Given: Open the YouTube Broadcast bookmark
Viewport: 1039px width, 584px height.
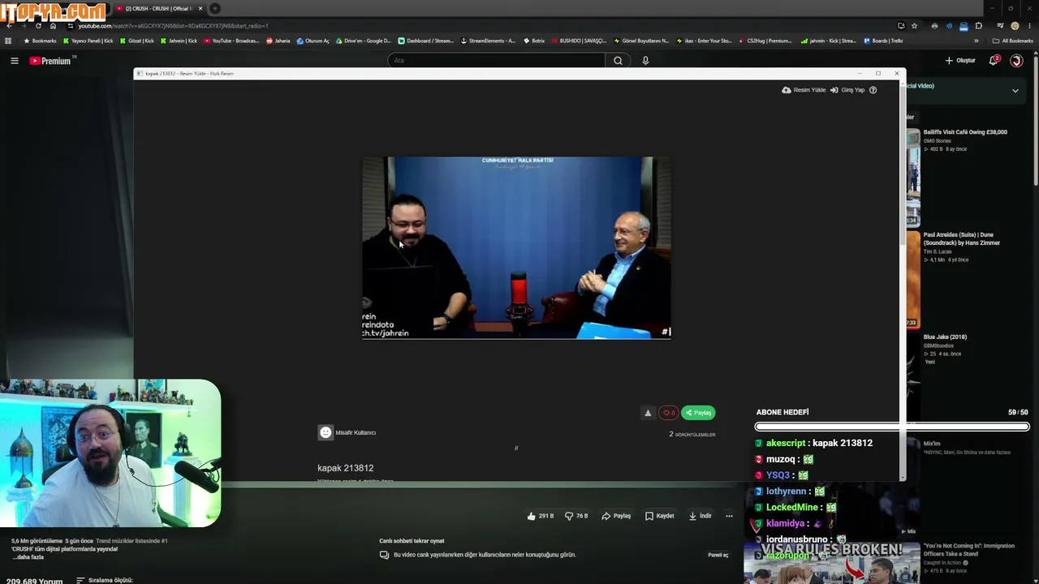Looking at the screenshot, I should (231, 41).
